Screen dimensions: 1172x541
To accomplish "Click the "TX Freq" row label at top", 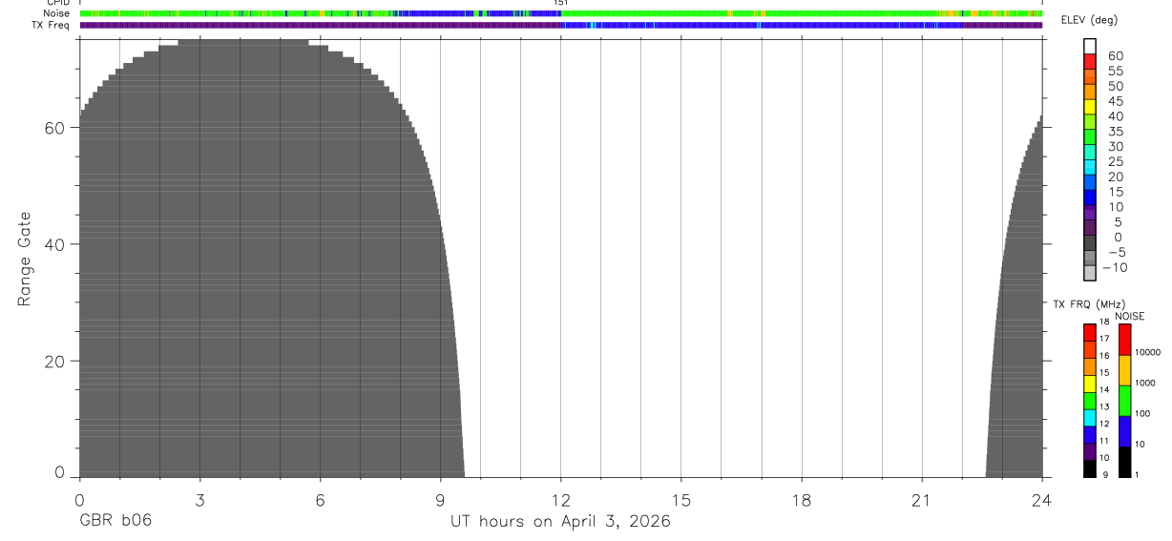I will pyautogui.click(x=52, y=25).
